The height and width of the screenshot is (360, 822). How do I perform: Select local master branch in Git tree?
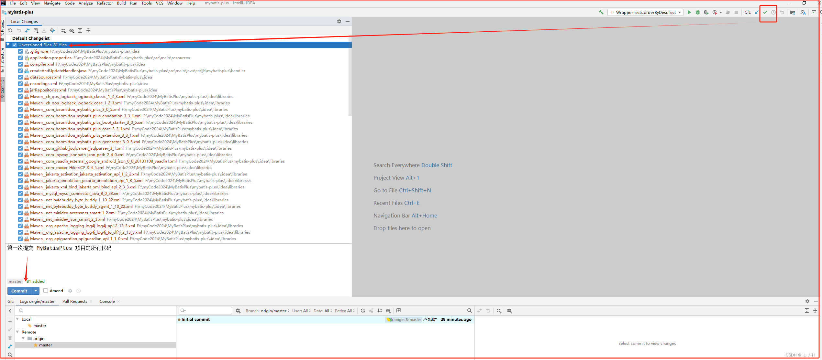tap(39, 325)
